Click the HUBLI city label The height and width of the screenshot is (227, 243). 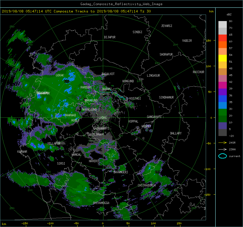75,120
